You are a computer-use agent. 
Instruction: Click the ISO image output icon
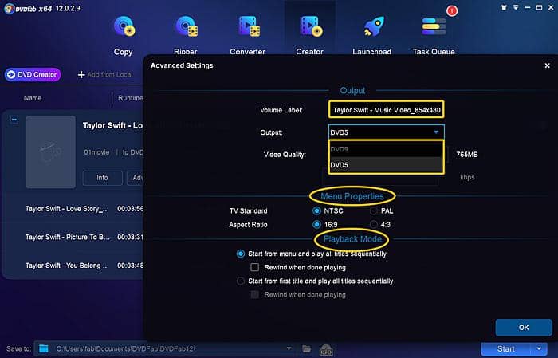coord(325,349)
